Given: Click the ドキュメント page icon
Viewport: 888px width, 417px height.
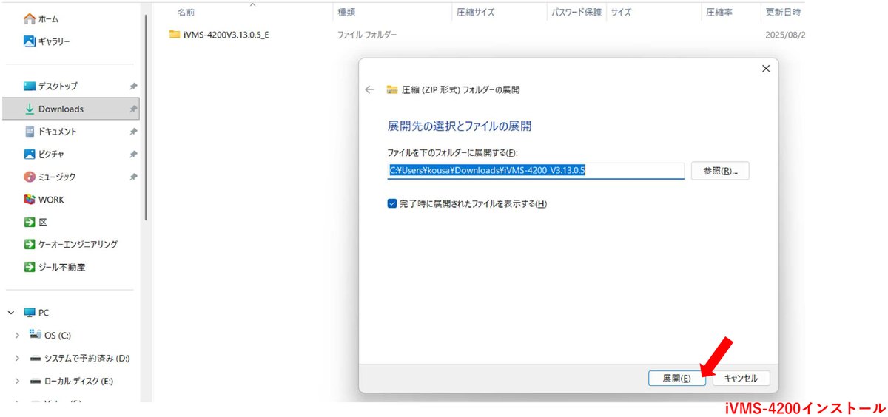Looking at the screenshot, I should (30, 132).
